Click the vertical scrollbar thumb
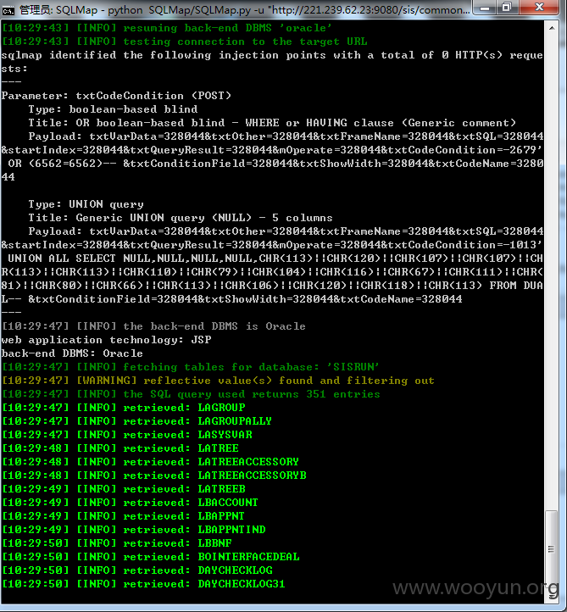This screenshot has width=567, height=612. pyautogui.click(x=551, y=548)
